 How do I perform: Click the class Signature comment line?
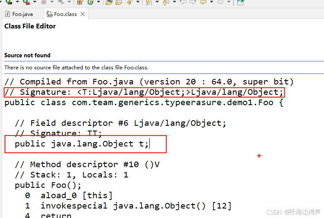[144, 92]
